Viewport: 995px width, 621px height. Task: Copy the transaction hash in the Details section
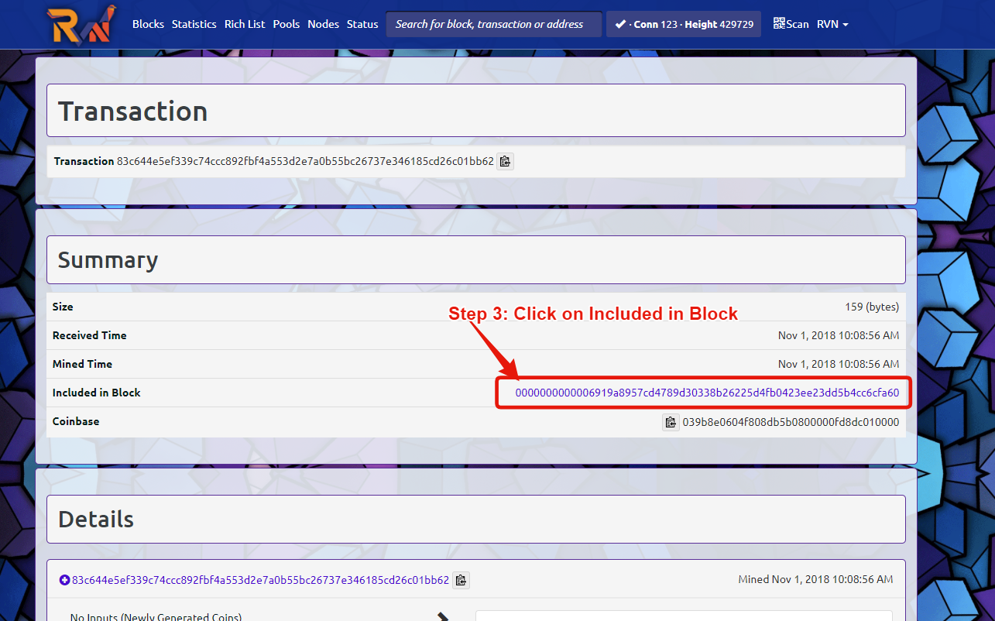click(x=461, y=579)
